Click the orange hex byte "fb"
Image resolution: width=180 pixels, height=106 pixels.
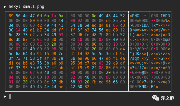point(94,82)
